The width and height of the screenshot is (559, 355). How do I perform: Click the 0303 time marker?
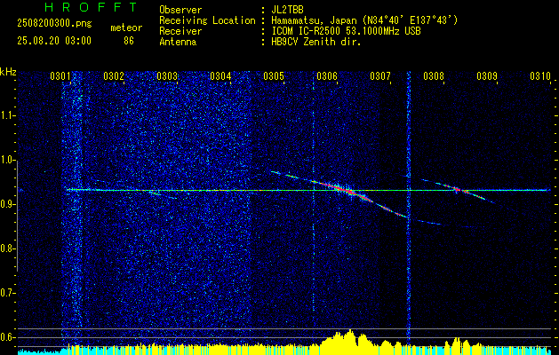[167, 75]
